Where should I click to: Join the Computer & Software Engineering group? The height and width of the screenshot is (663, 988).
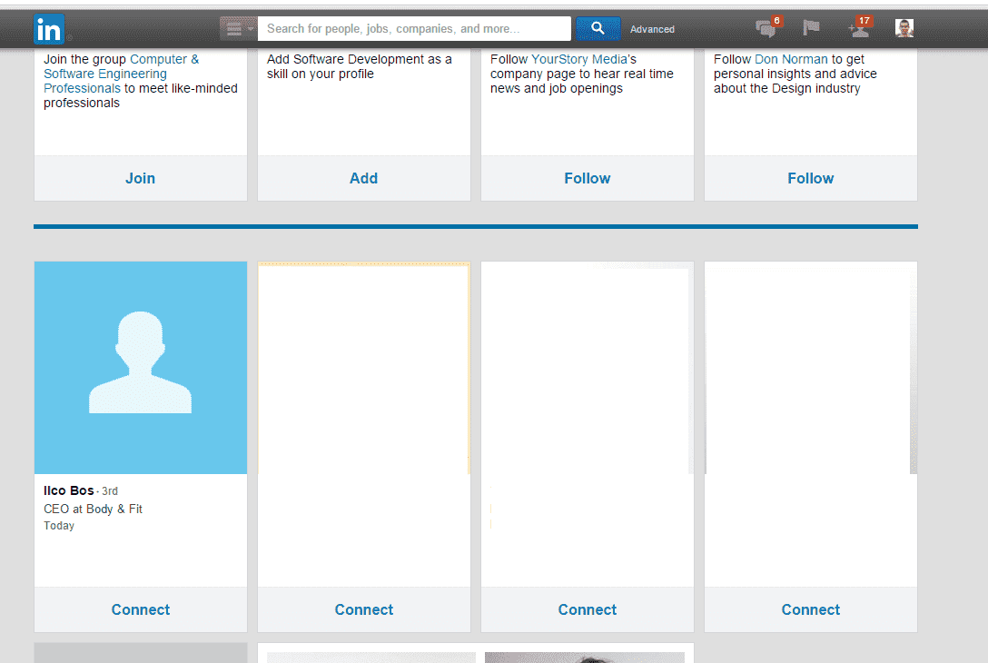coord(141,178)
